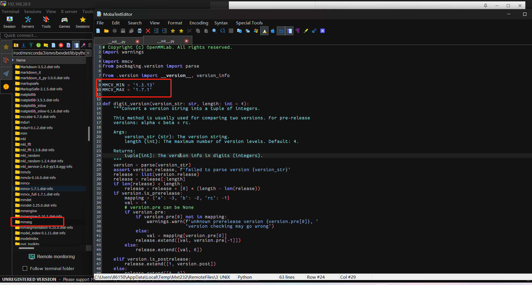Click the download arrow icon in SFTP panel
Image resolution: width=532 pixels, height=285 pixels.
coord(24,45)
